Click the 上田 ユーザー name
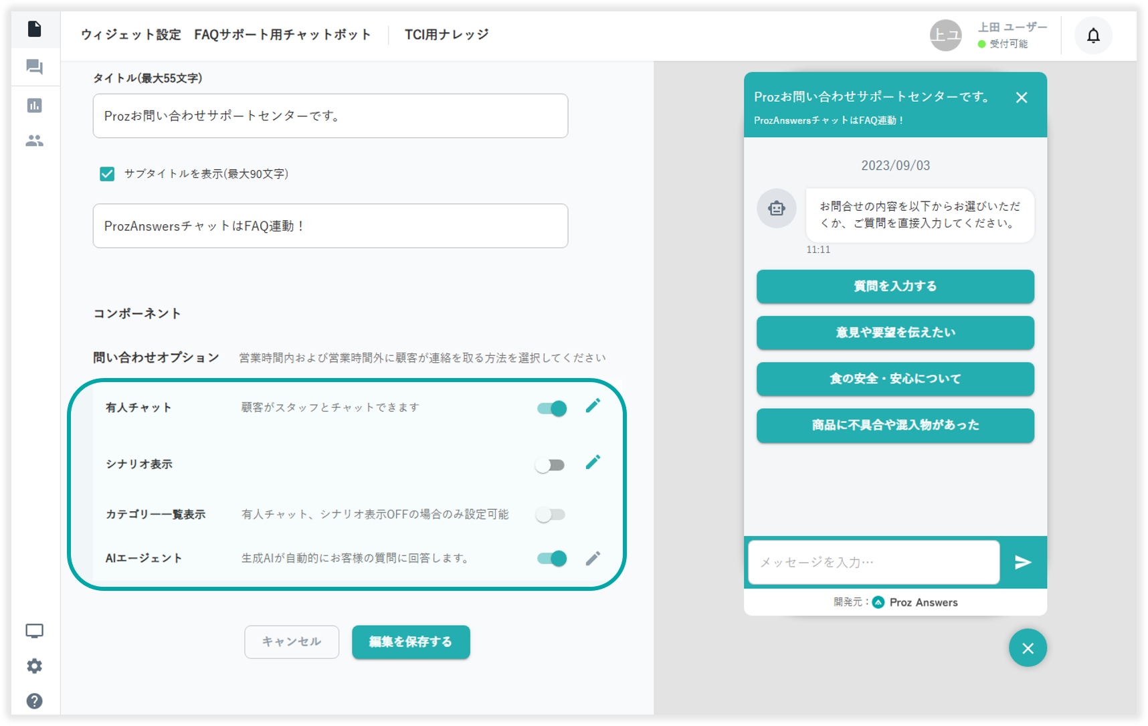Viewport: 1148px width, 726px height. tap(1012, 27)
